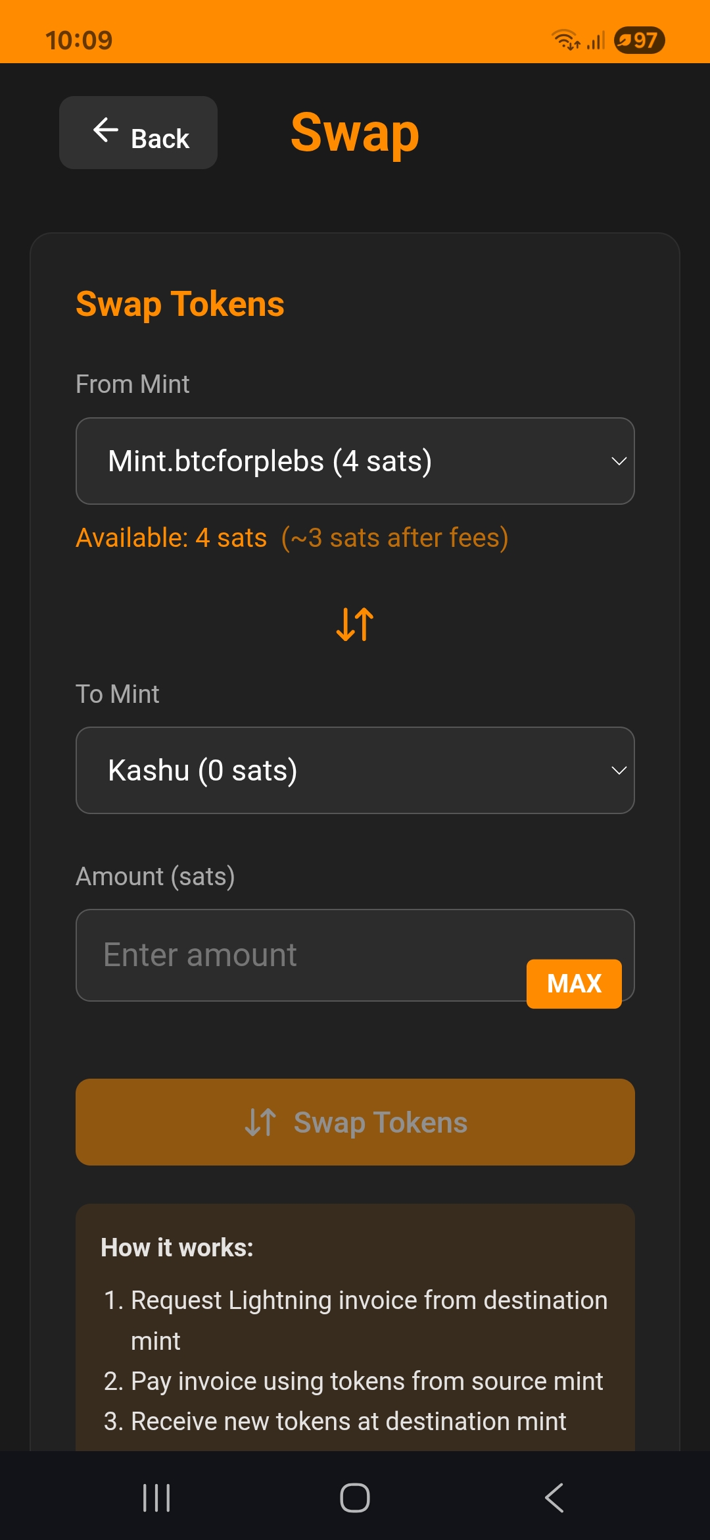Tap the Swap page title

coord(355,133)
